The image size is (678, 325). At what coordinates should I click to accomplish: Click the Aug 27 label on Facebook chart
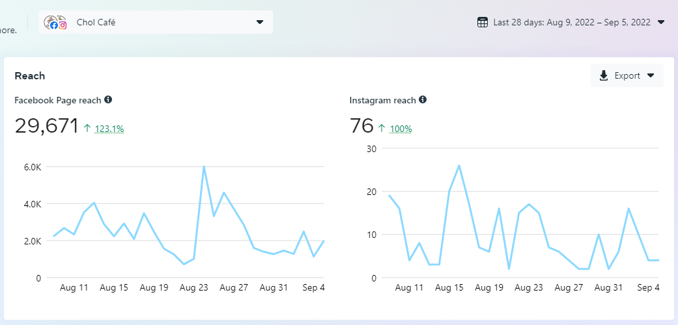point(233,287)
